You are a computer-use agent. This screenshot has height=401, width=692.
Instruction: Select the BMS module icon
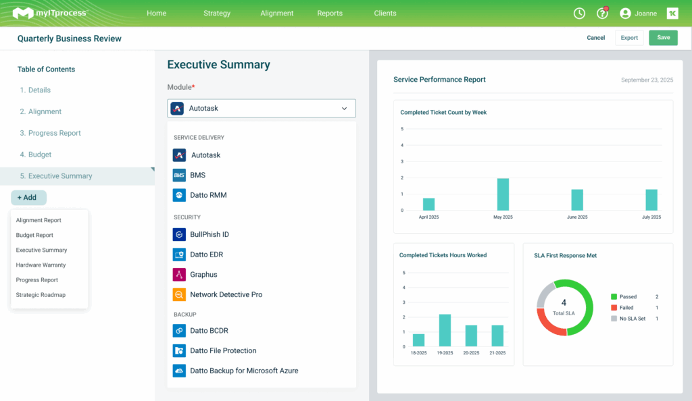[179, 176]
